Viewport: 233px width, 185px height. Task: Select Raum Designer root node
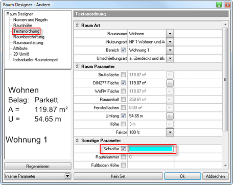pos(19,14)
